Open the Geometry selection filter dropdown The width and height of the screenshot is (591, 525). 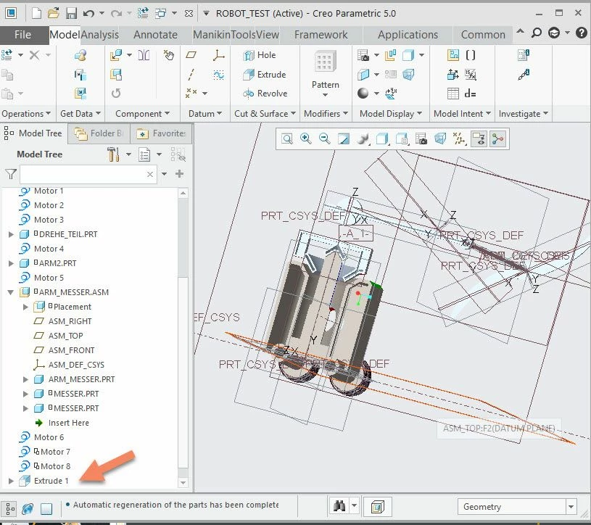(516, 507)
